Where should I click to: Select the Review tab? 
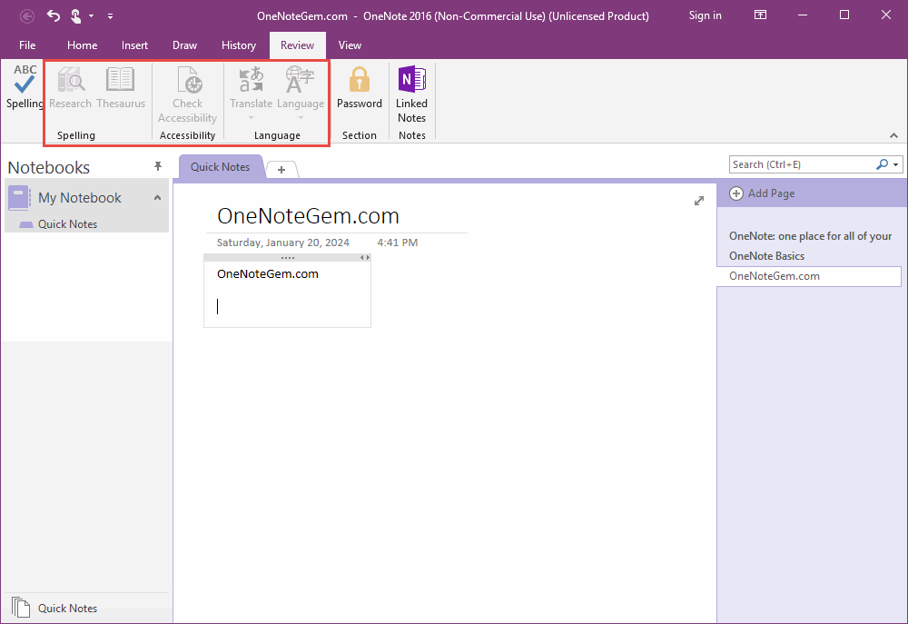(x=297, y=45)
